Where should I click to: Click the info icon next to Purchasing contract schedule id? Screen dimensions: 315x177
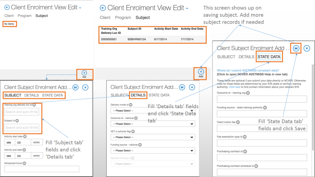(x=256, y=166)
